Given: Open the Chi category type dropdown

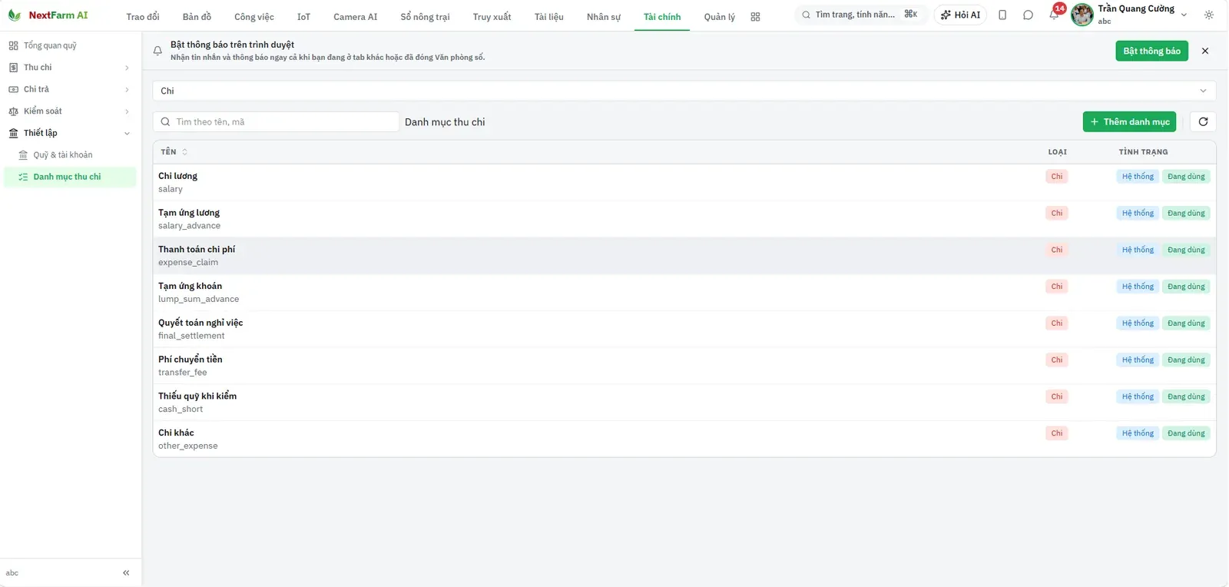Looking at the screenshot, I should pyautogui.click(x=684, y=91).
